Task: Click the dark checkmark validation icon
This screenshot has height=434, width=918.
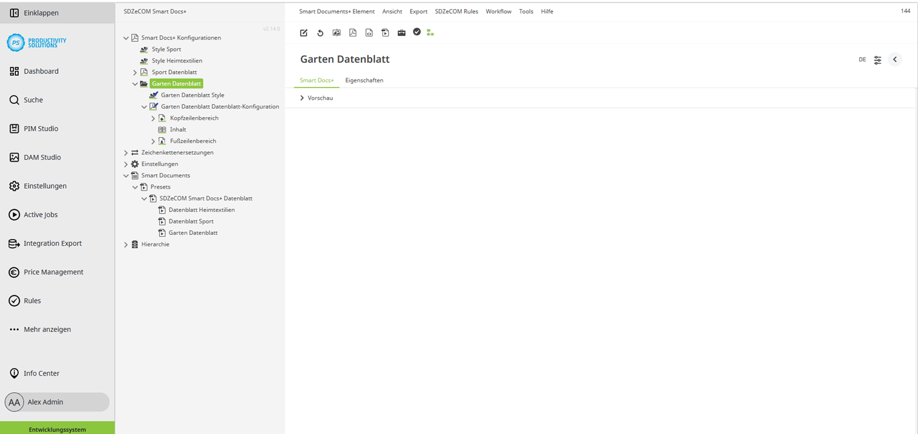Action: coord(417,32)
